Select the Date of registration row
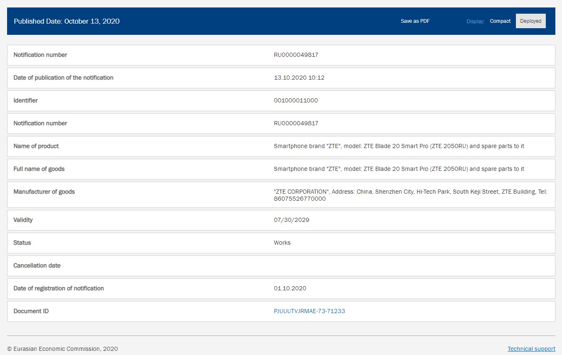 point(281,288)
